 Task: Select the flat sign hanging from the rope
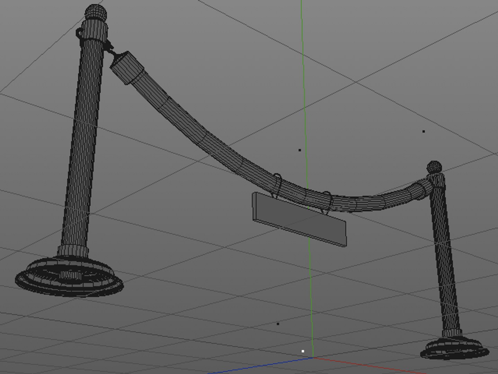[299, 219]
